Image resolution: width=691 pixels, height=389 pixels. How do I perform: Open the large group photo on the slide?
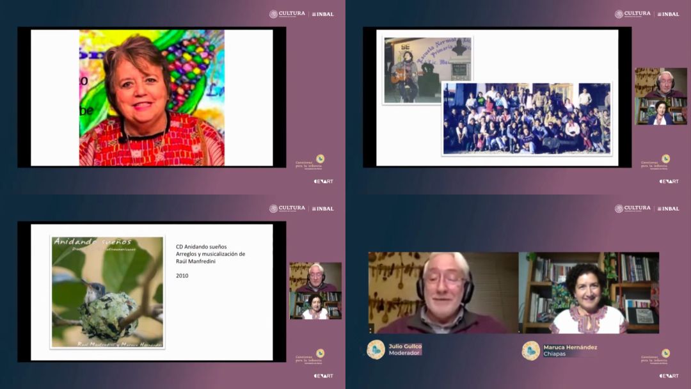(x=527, y=118)
